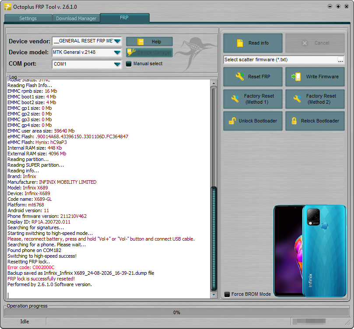Click the Write Firmware phone arrow icon
Viewport: 354px width, 329px height.
[296, 77]
